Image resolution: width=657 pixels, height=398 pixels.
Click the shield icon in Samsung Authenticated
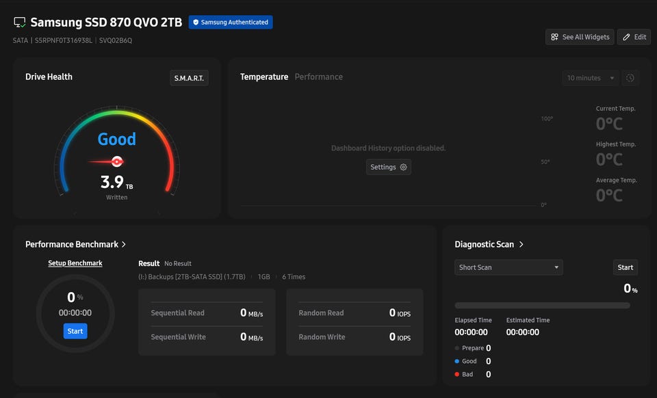pyautogui.click(x=196, y=22)
